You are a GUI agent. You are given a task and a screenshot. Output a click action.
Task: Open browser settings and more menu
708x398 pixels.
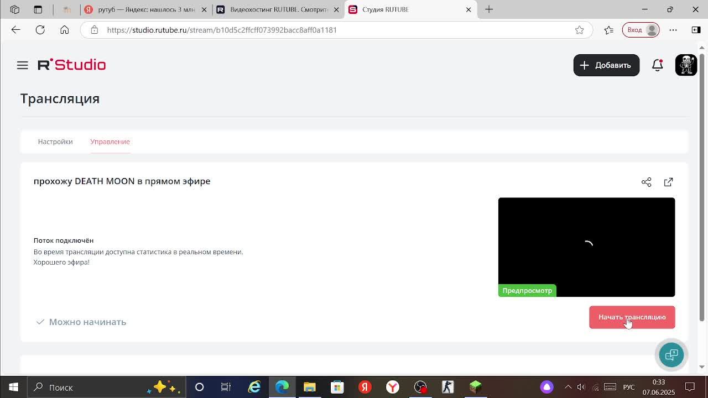coord(673,30)
